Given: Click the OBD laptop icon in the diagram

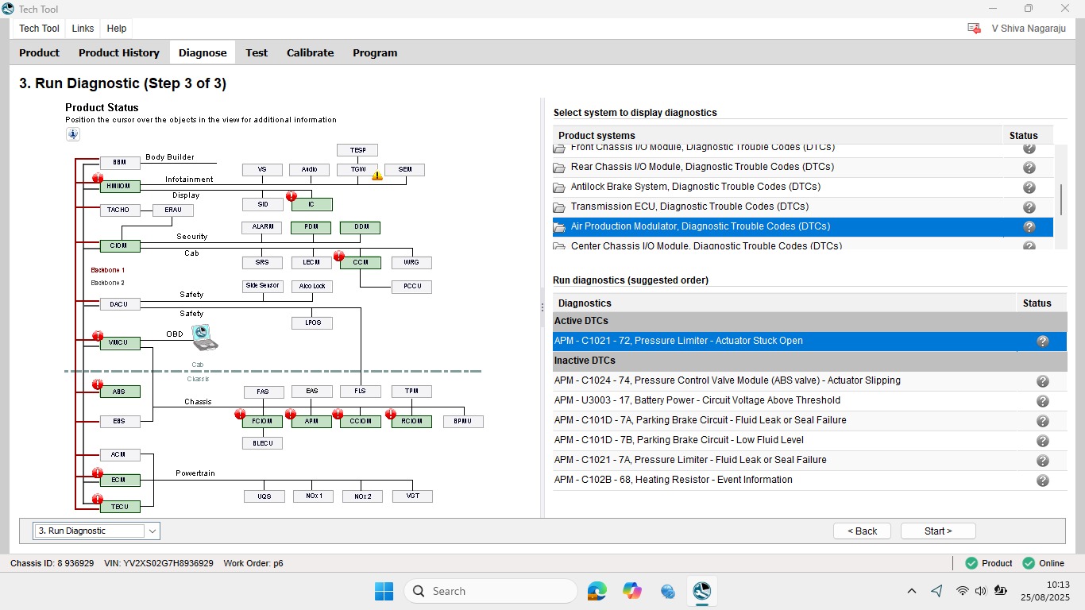Looking at the screenshot, I should pos(204,337).
